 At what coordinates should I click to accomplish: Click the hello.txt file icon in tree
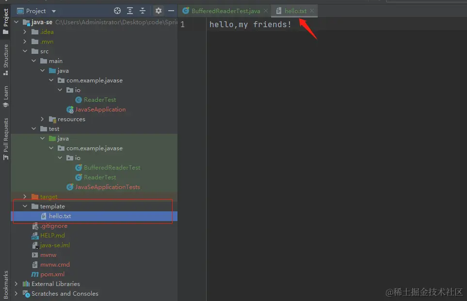point(44,216)
